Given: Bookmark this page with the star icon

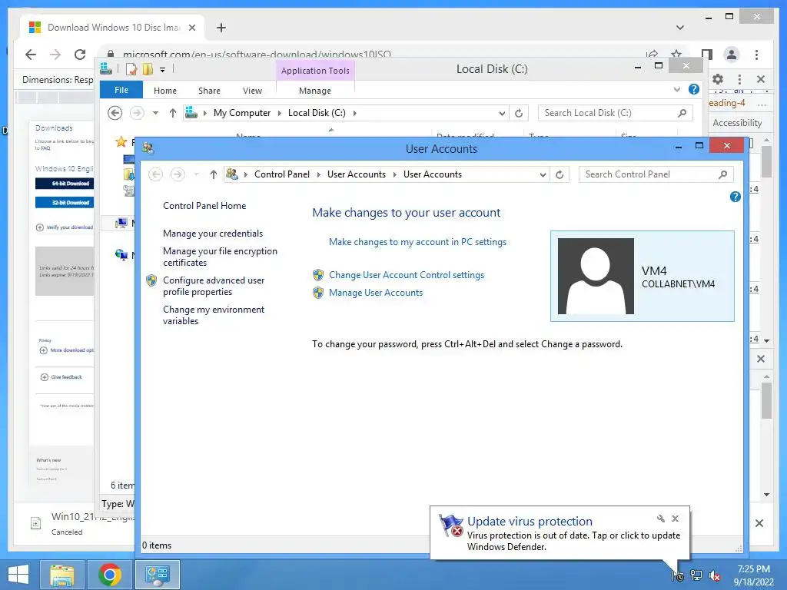Looking at the screenshot, I should click(676, 54).
